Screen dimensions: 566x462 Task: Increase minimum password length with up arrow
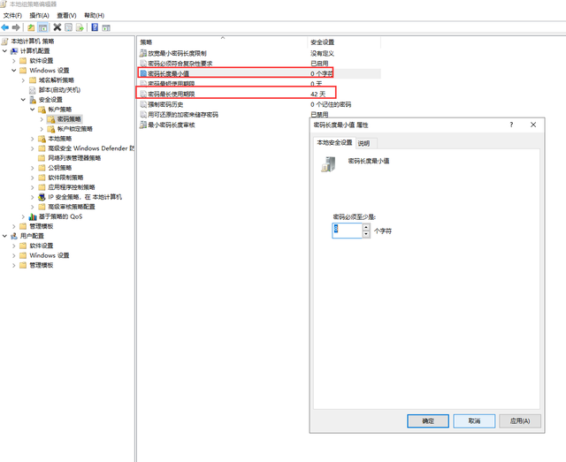(x=366, y=227)
